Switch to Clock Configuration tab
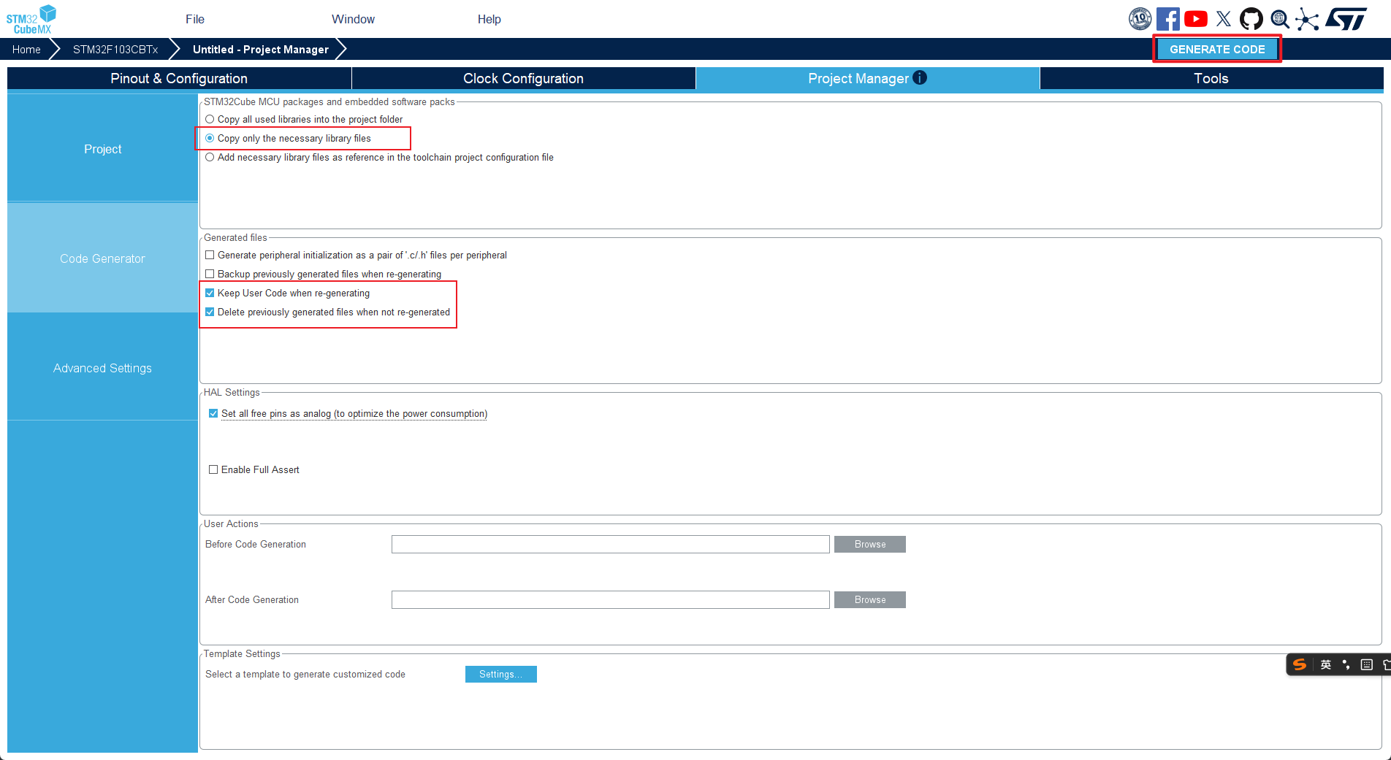 [x=523, y=78]
